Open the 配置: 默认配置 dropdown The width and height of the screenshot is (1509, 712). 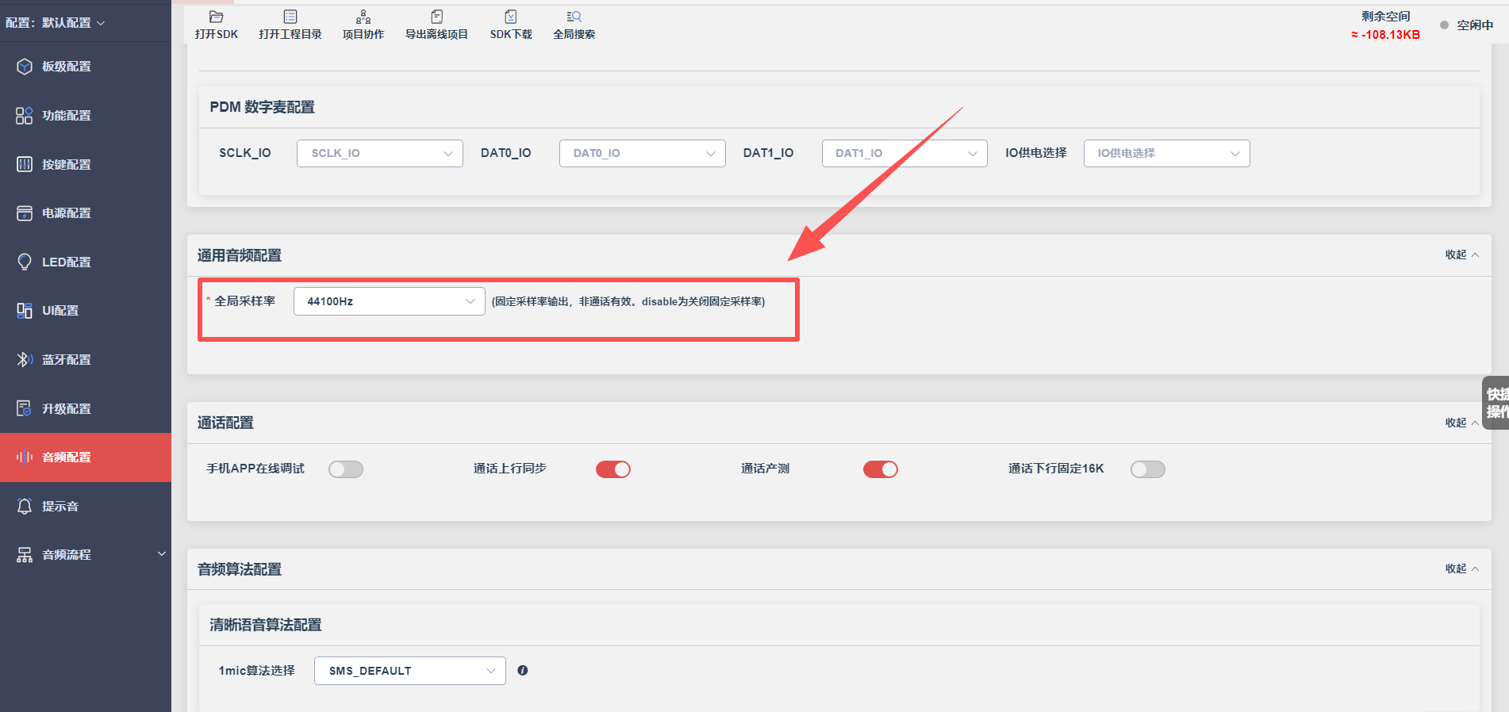pyautogui.click(x=56, y=23)
